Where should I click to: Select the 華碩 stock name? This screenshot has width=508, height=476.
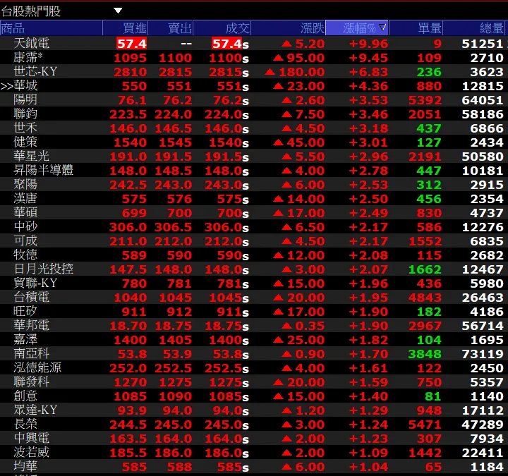click(x=25, y=213)
